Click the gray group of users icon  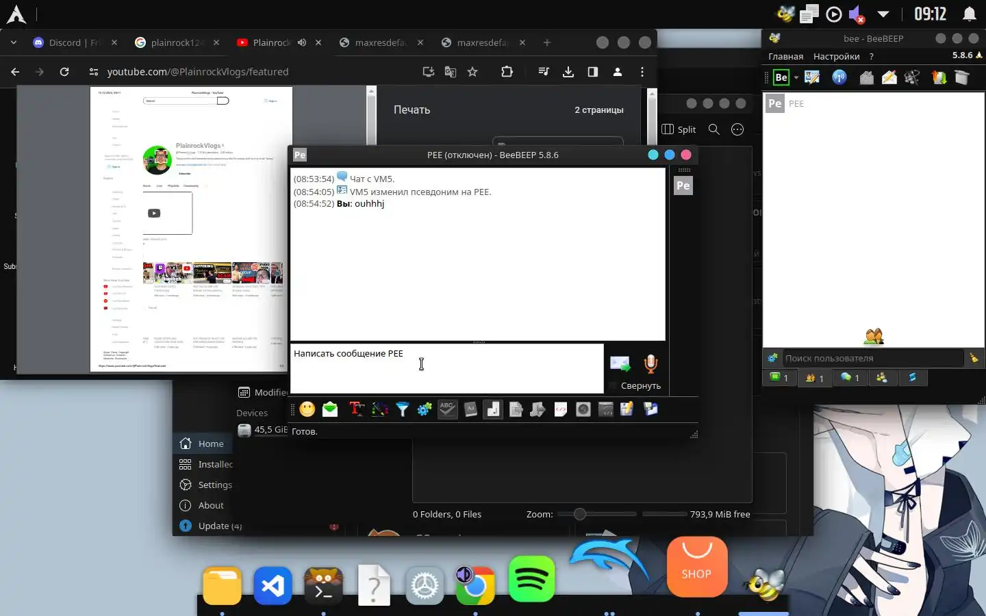point(911,77)
